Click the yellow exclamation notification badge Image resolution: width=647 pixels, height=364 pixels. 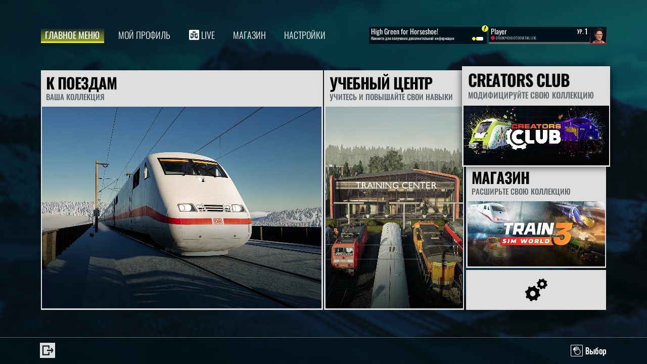(x=484, y=29)
